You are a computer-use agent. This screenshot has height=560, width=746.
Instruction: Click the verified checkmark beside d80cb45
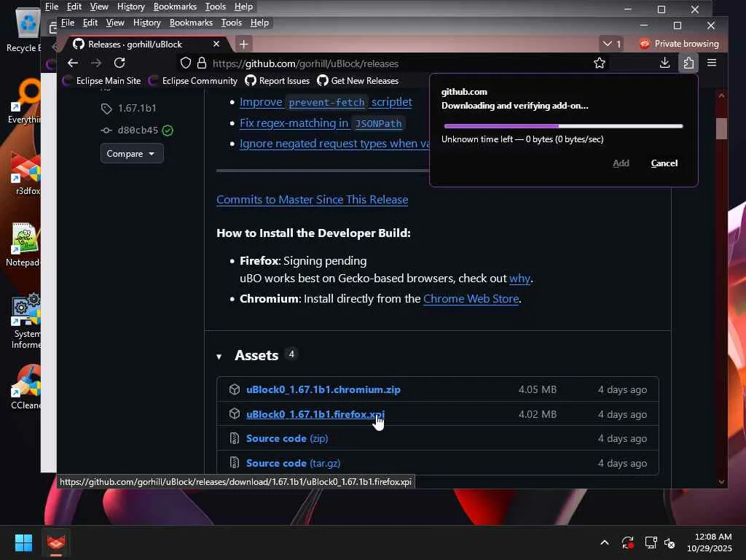(x=168, y=131)
